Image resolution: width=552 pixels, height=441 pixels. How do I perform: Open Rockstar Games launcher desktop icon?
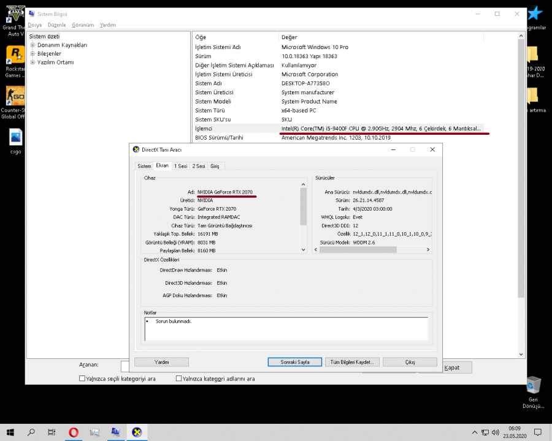pyautogui.click(x=15, y=61)
